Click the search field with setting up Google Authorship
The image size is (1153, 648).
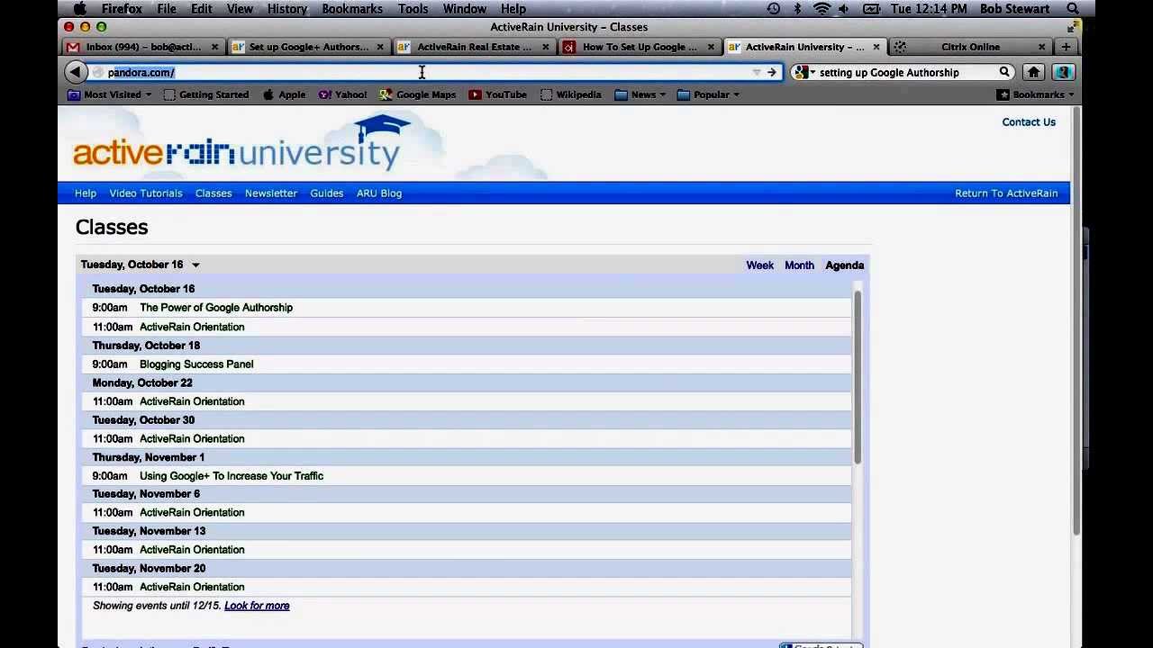tap(902, 72)
